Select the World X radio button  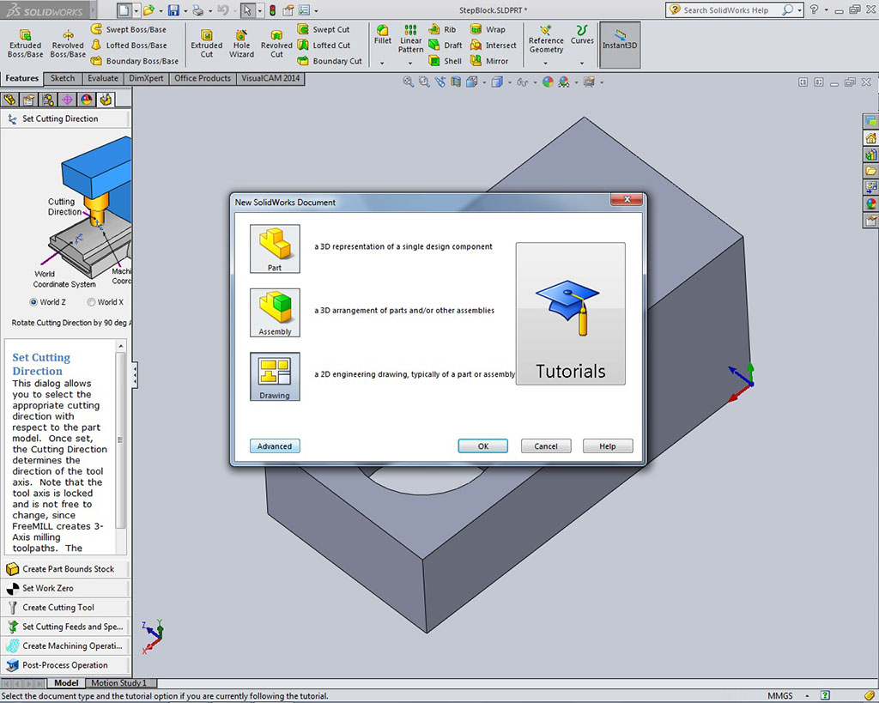(x=91, y=302)
